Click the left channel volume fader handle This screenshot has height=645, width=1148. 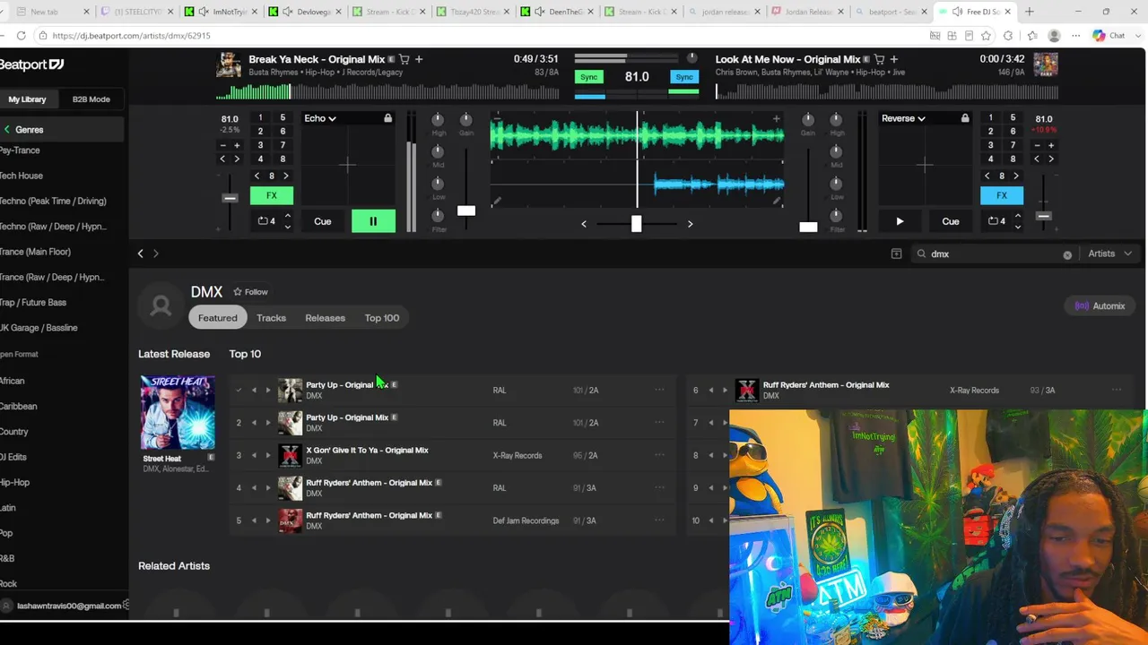(466, 211)
